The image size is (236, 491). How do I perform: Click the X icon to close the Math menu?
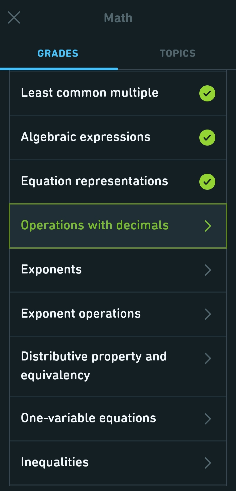coord(14,17)
